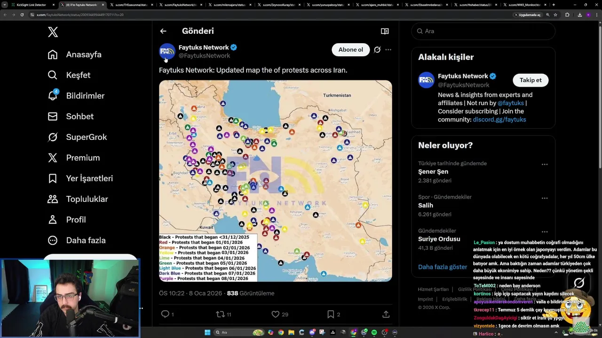
Task: Click the Ara search field
Action: pos(483,31)
